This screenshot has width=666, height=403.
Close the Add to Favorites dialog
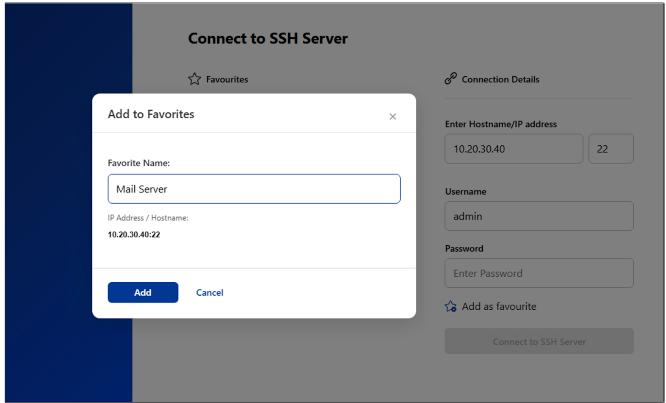(x=392, y=117)
